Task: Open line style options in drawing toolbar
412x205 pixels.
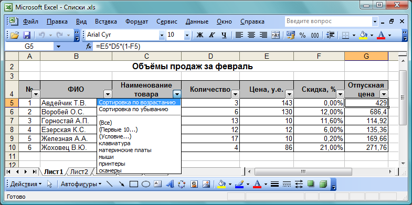Action: pyautogui.click(x=274, y=184)
